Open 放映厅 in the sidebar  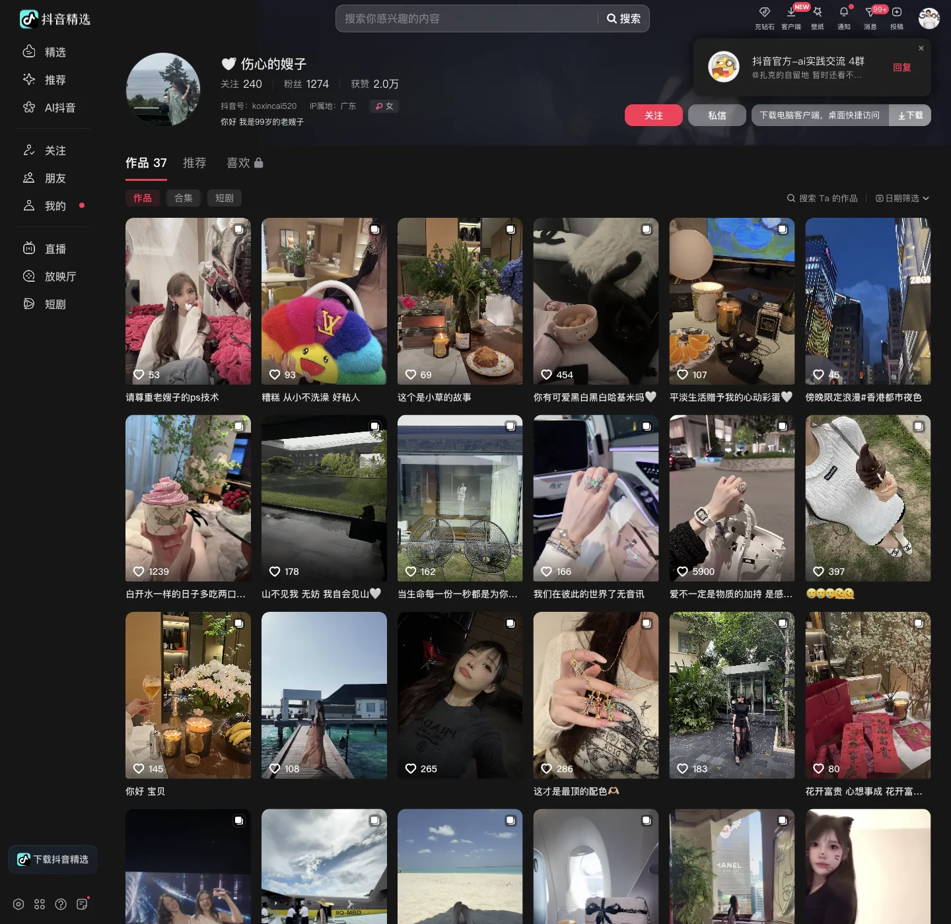click(x=53, y=276)
